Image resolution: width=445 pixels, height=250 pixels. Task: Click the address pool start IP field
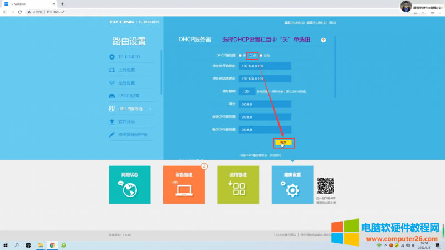pos(265,66)
